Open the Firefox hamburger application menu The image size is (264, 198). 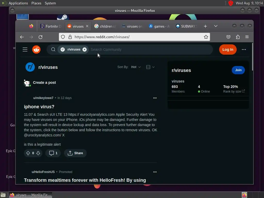tap(247, 37)
